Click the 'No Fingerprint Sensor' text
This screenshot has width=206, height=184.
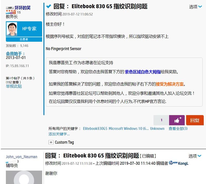pos(63,49)
